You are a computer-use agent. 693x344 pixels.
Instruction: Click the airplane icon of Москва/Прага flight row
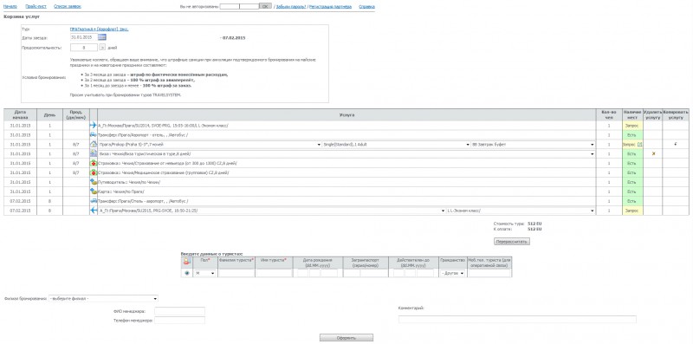[94, 126]
